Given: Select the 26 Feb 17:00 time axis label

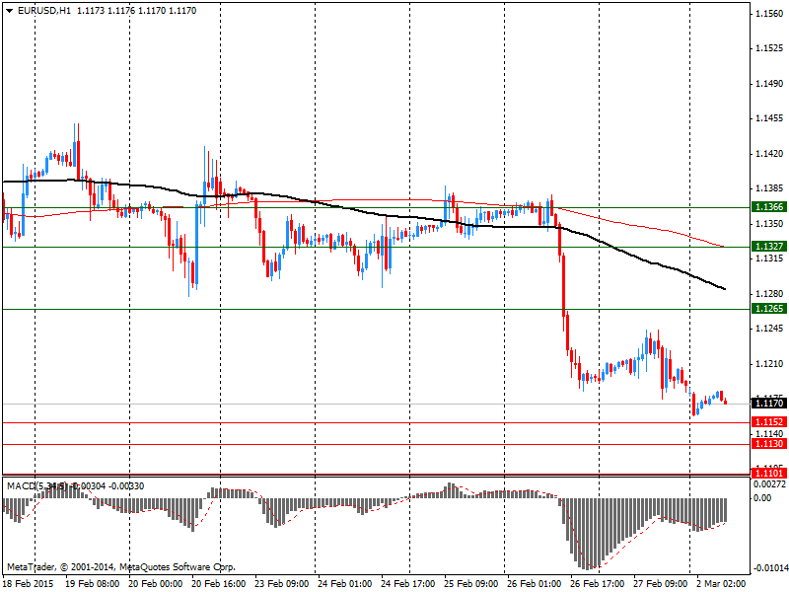Looking at the screenshot, I should (598, 583).
